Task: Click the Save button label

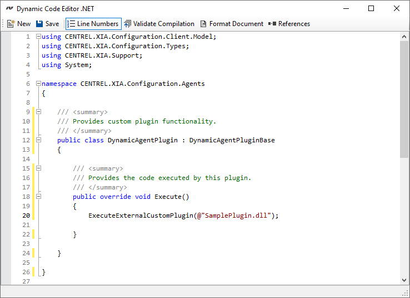Action: pos(52,24)
